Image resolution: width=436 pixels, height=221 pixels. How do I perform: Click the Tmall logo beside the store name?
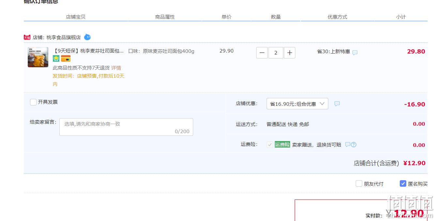coord(27,37)
